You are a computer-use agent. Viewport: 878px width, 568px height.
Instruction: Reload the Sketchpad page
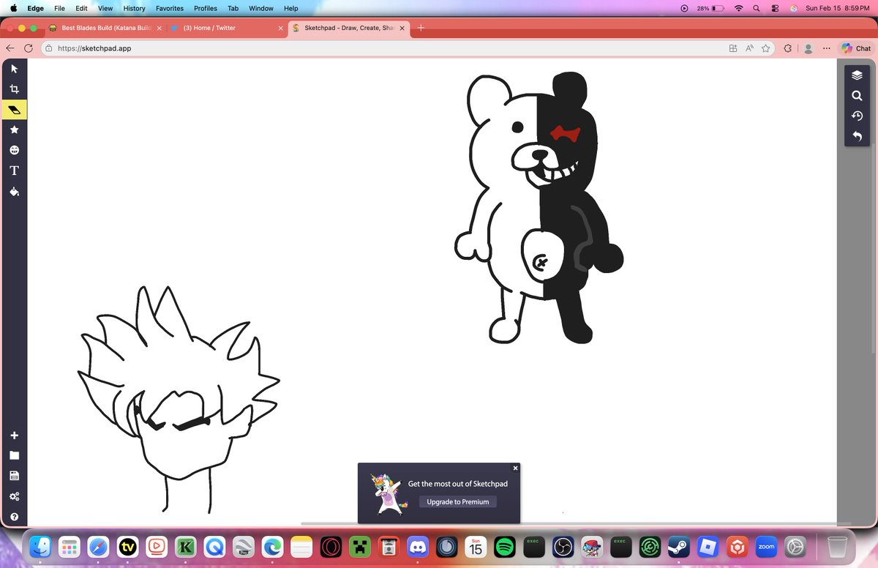(28, 48)
